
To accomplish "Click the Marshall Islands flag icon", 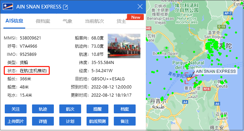I will coord(8,7).
